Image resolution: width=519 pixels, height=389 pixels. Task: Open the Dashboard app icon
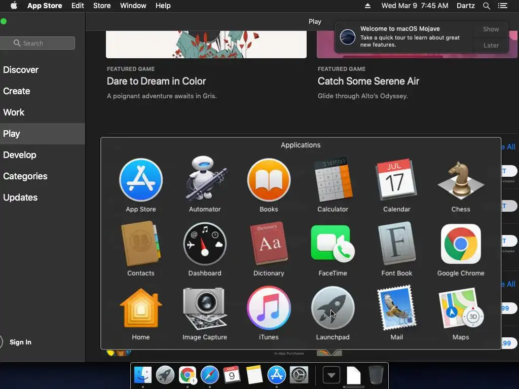[205, 244]
